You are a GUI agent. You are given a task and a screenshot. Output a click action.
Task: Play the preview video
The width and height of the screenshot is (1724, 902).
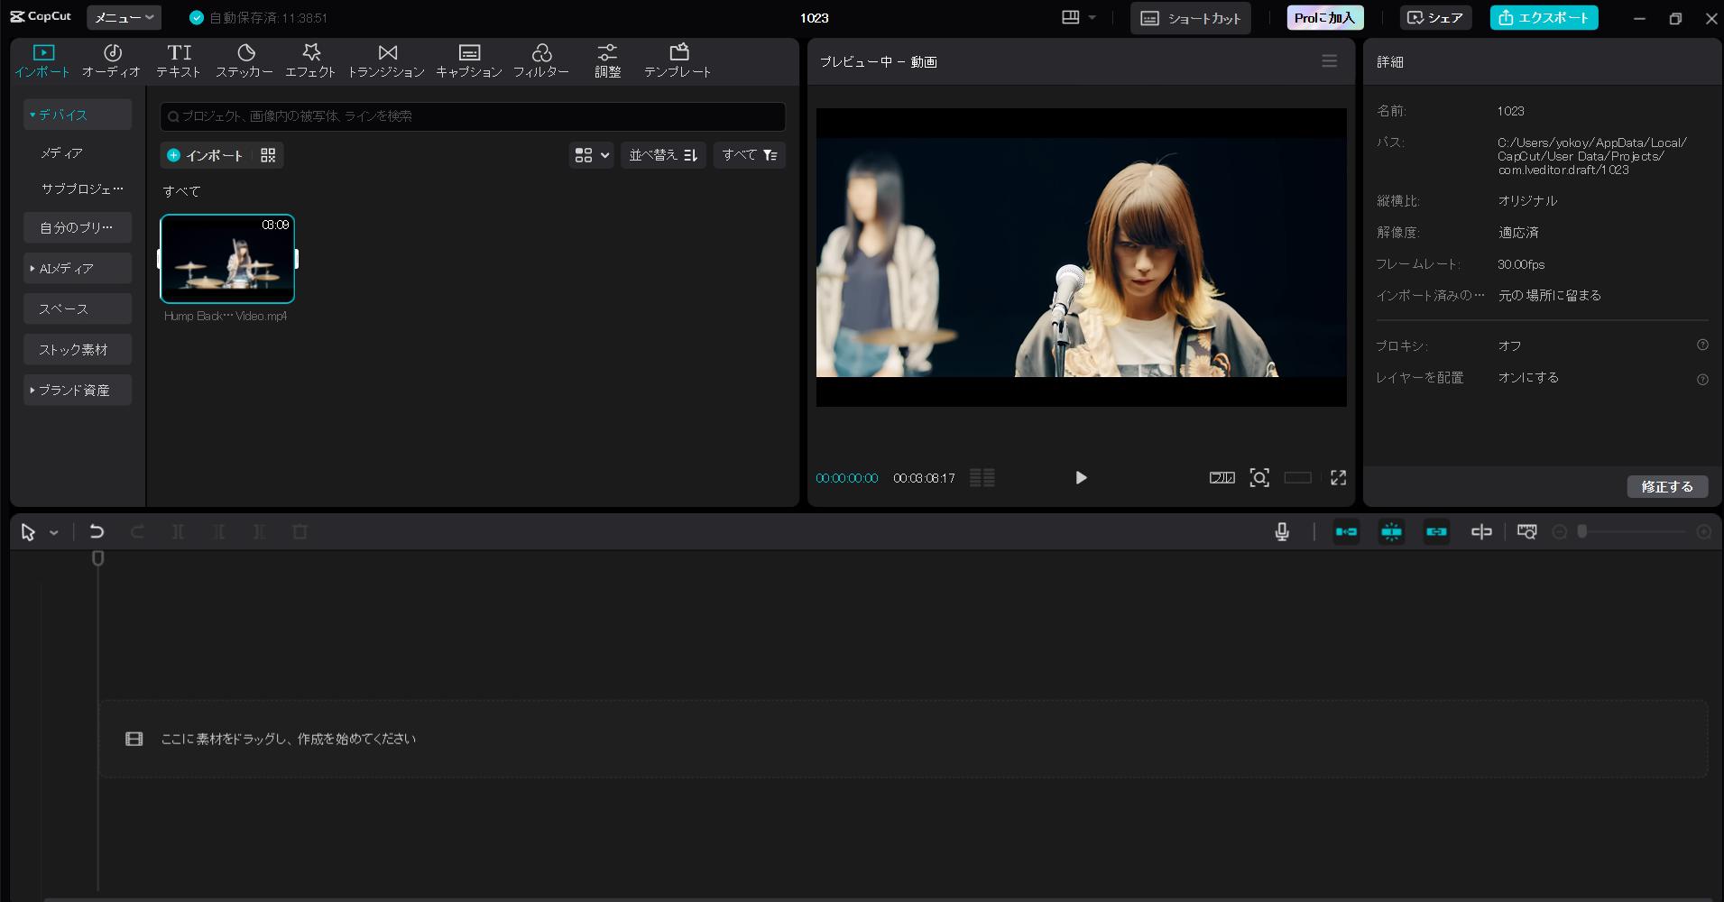pos(1081,477)
